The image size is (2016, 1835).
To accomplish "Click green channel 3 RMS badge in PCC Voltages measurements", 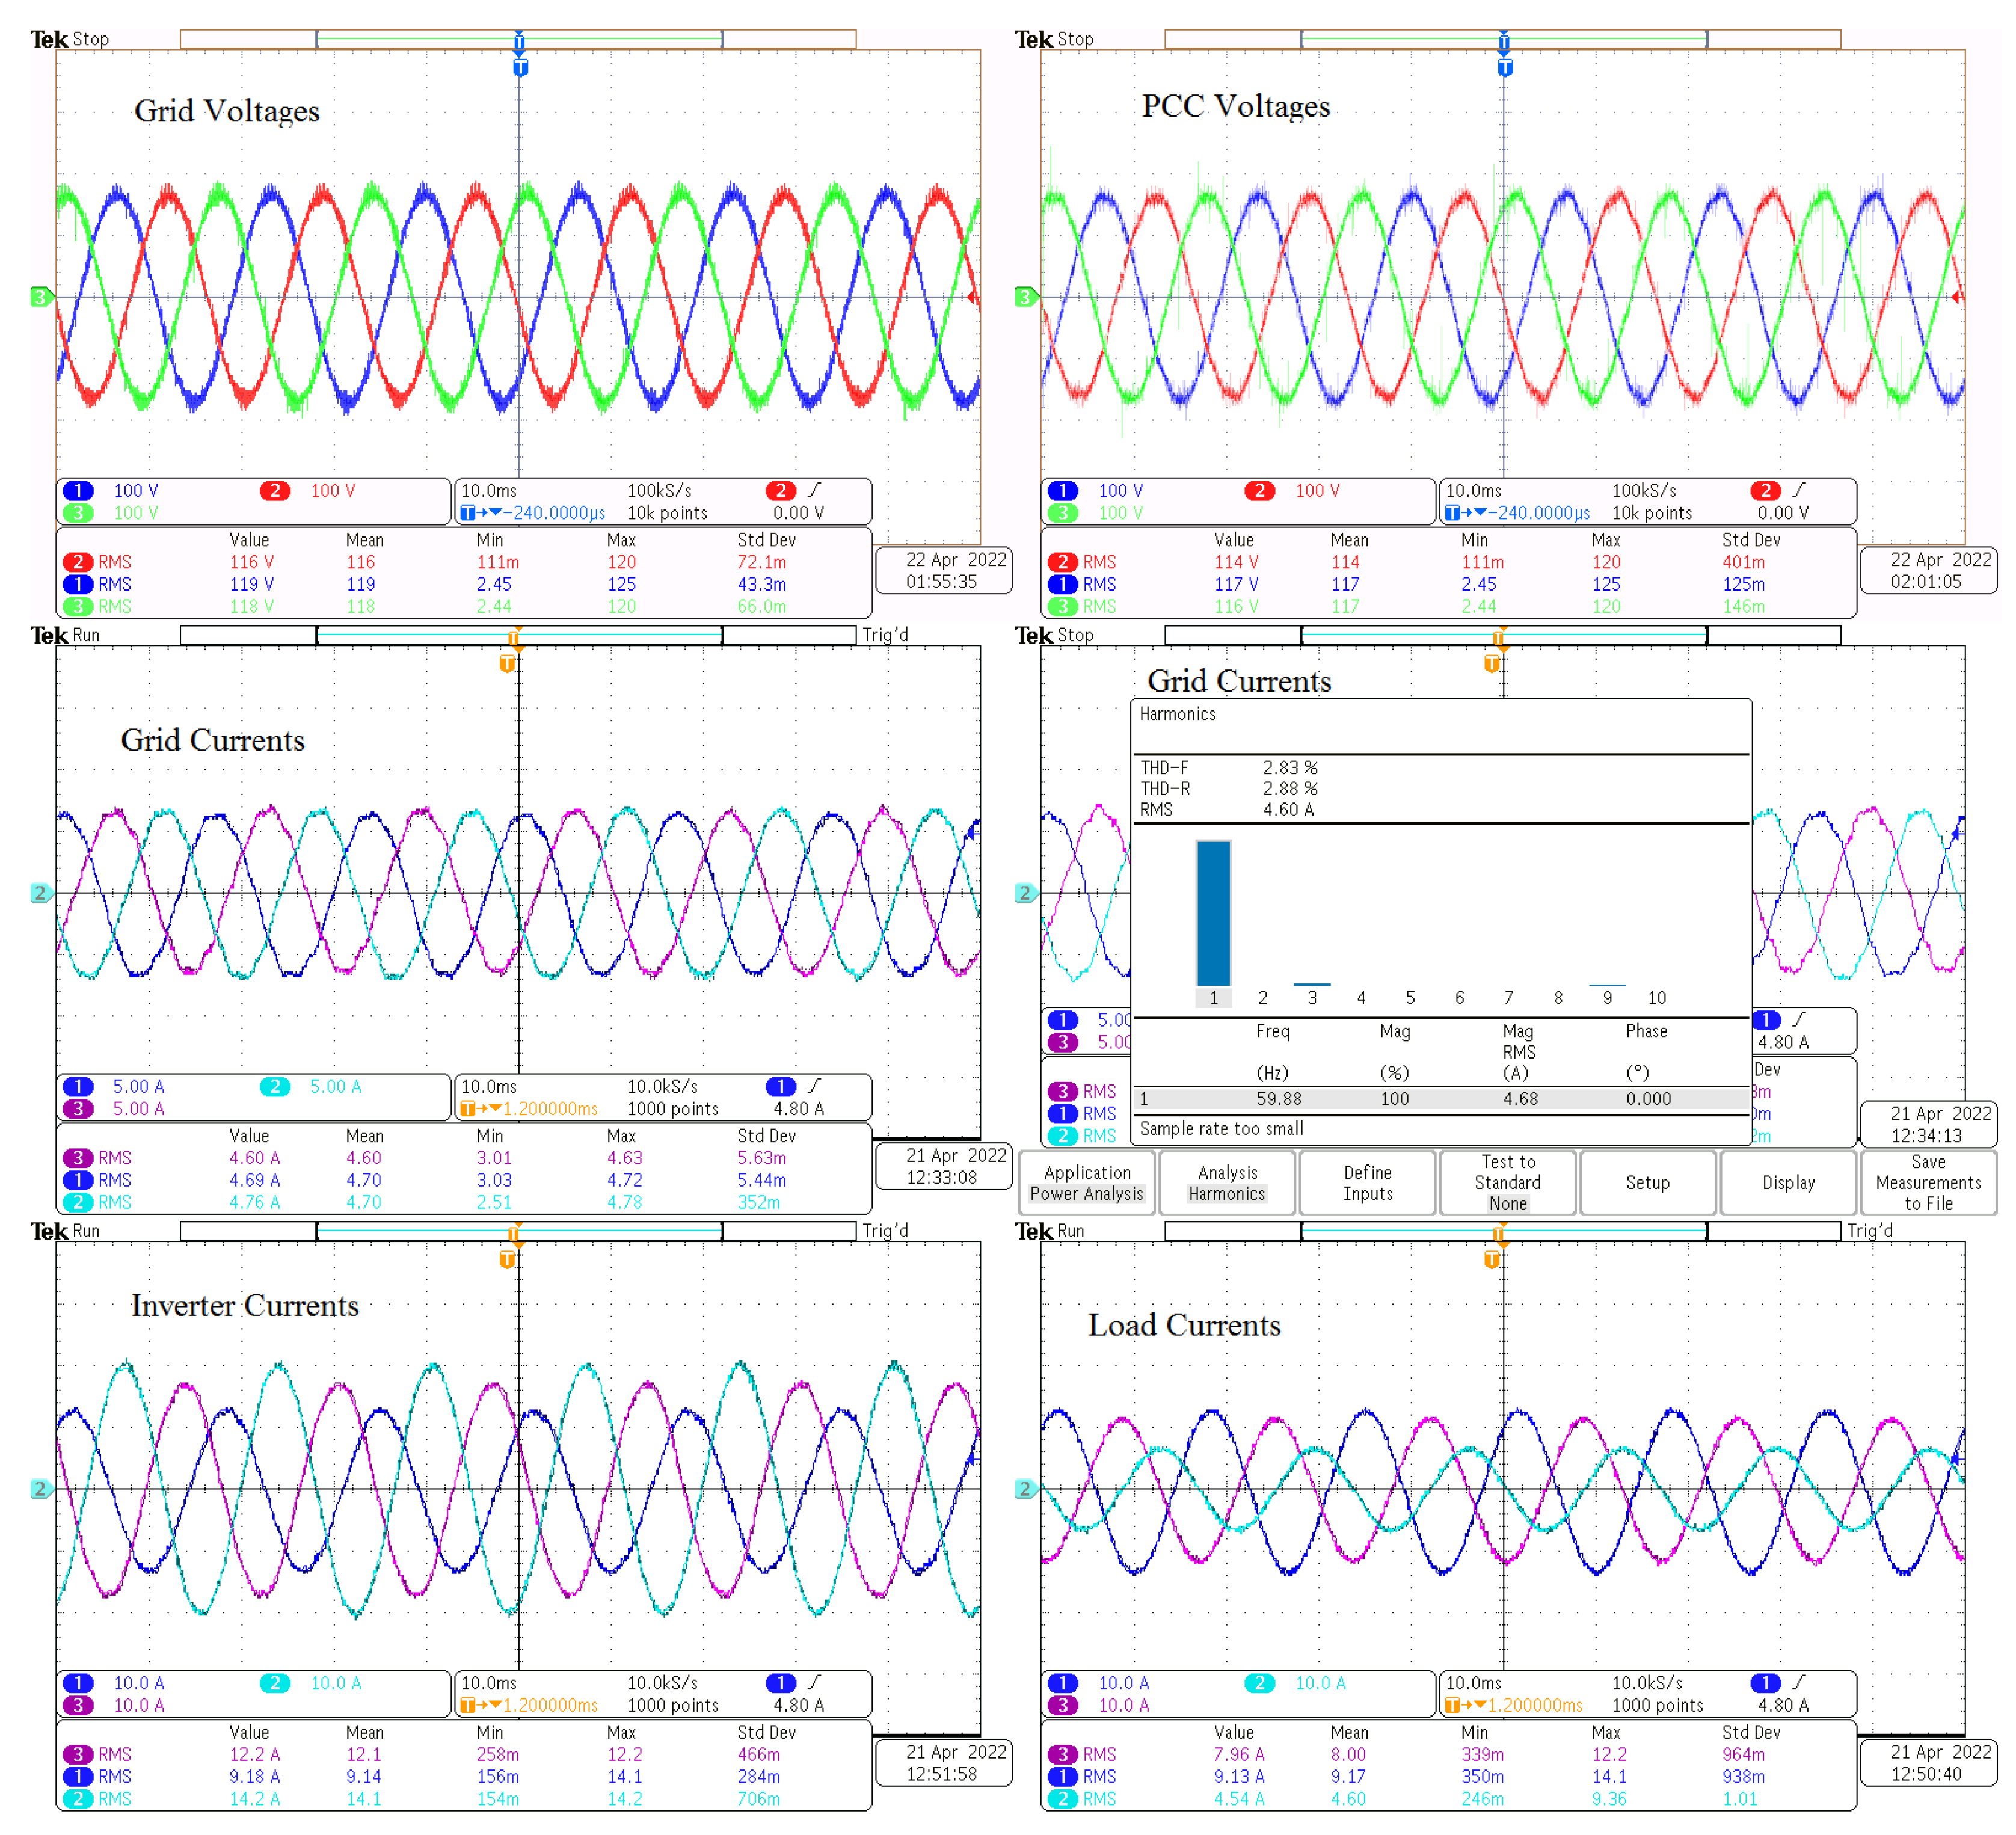I will tap(1062, 607).
